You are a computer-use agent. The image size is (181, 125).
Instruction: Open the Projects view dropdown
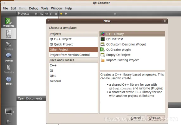click(27, 14)
